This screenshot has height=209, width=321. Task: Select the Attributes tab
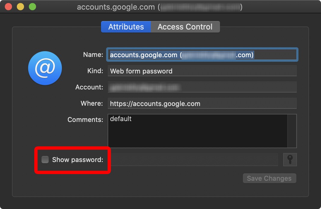point(126,27)
